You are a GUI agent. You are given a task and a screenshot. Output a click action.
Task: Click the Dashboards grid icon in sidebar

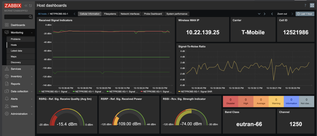tap(7, 25)
